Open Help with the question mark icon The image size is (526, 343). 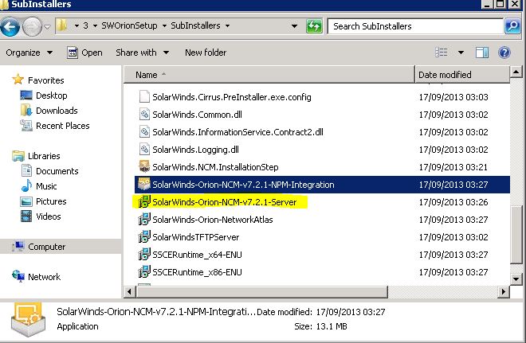coord(504,53)
